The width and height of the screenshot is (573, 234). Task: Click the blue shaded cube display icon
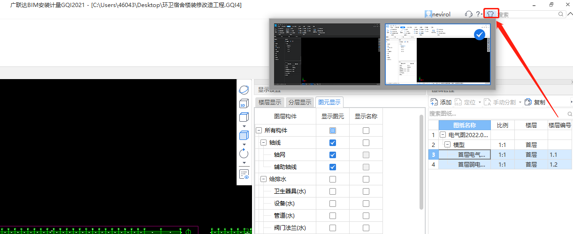pyautogui.click(x=244, y=136)
